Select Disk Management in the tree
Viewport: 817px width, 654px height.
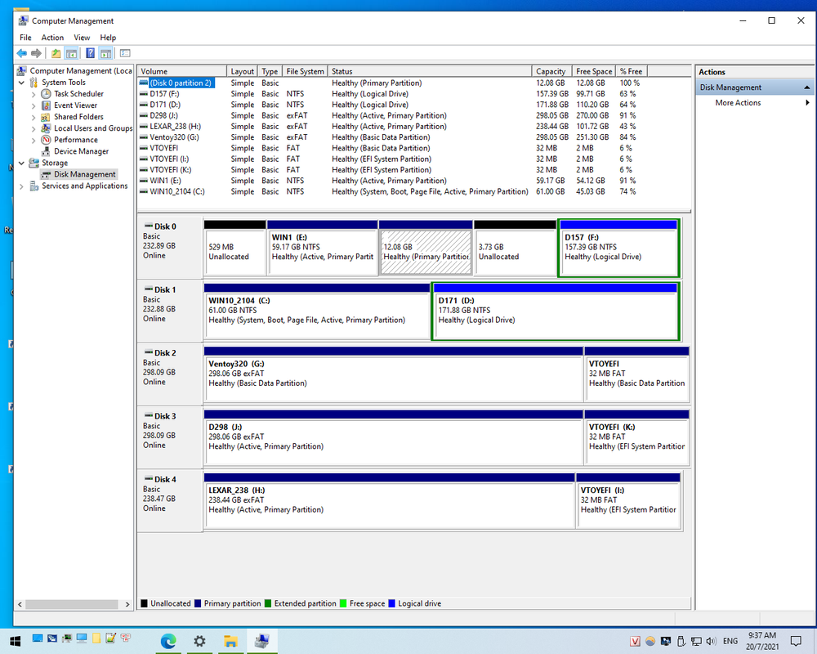(84, 174)
